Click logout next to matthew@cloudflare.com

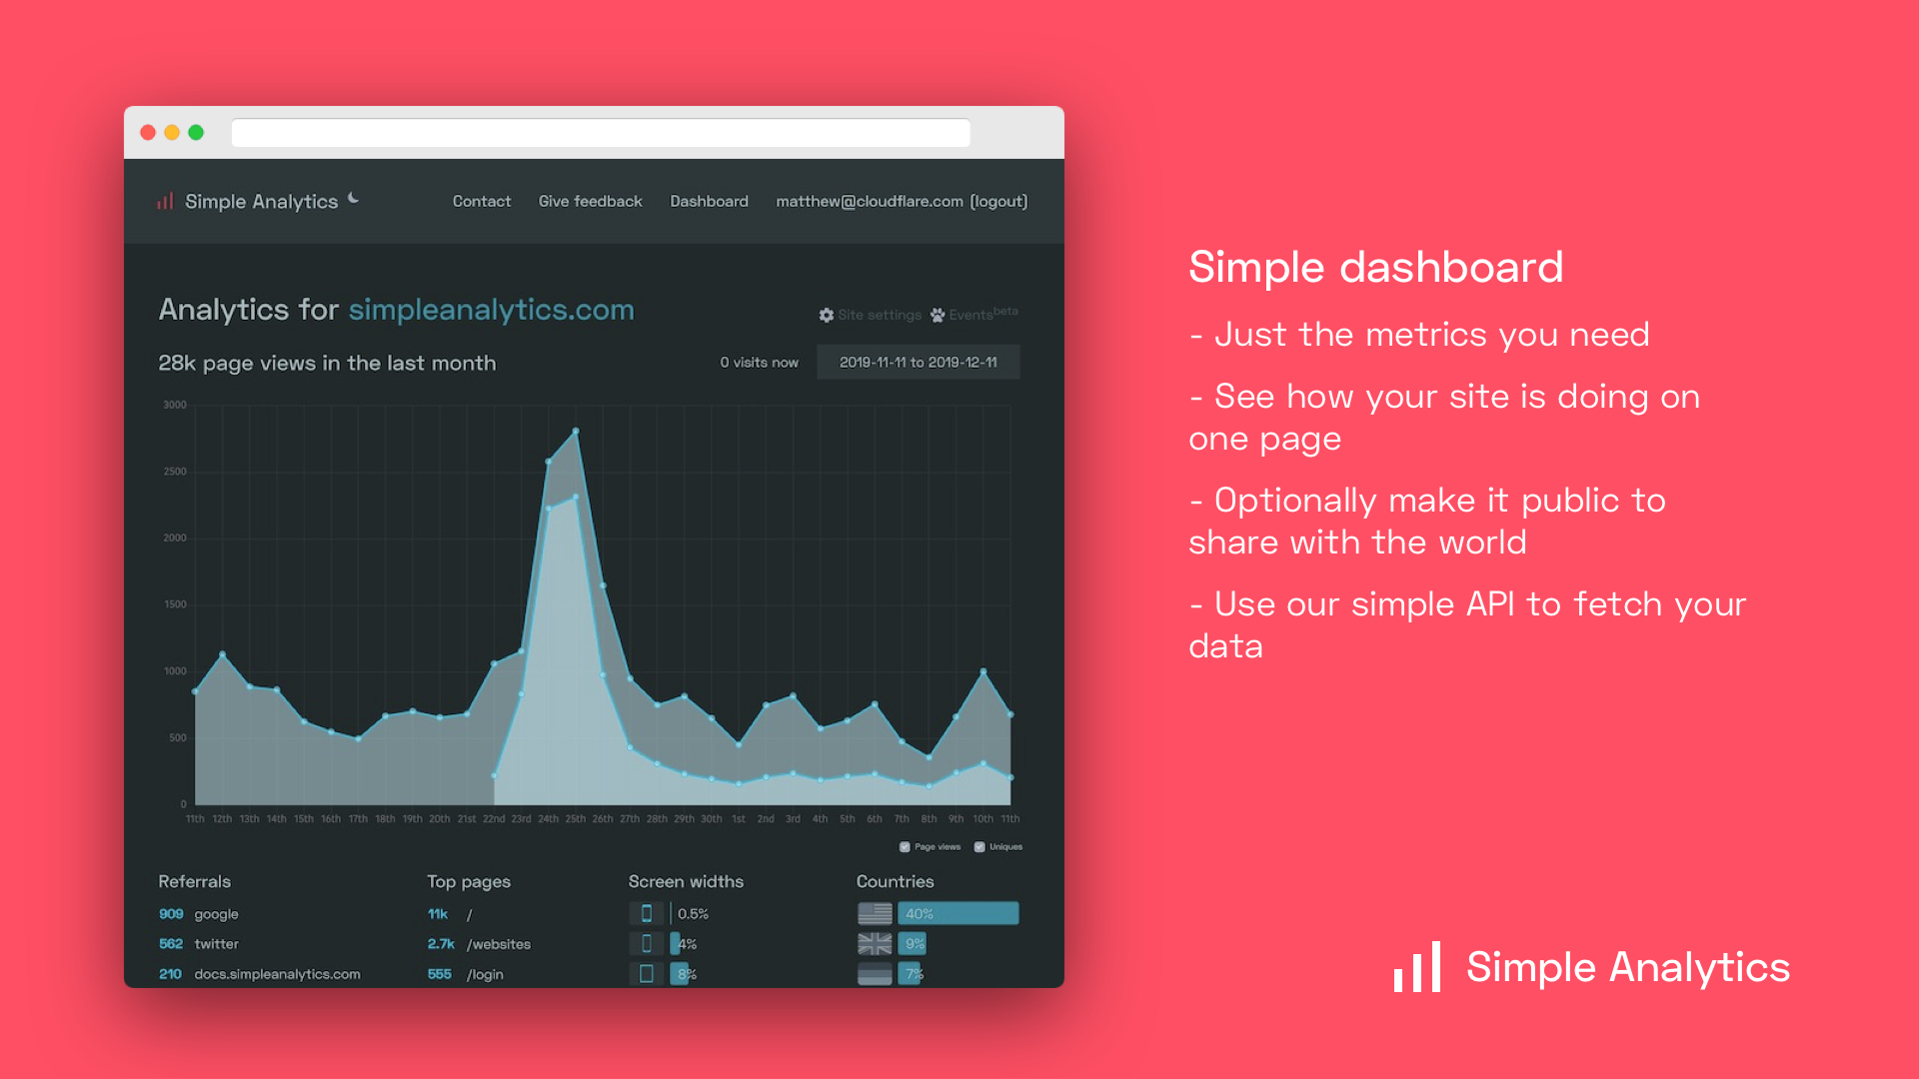(999, 201)
